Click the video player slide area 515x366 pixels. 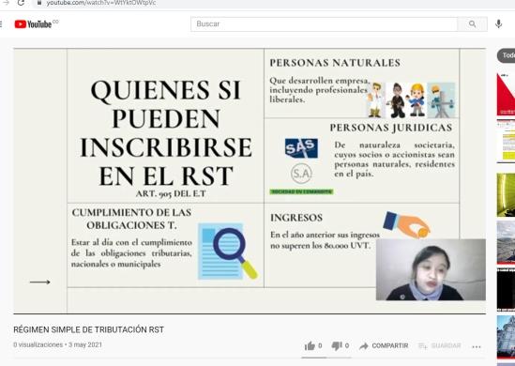tap(250, 181)
